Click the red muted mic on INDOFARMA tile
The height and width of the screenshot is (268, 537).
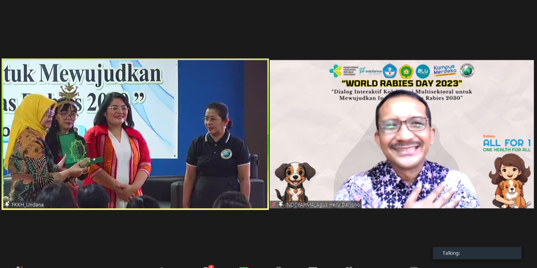point(274,205)
